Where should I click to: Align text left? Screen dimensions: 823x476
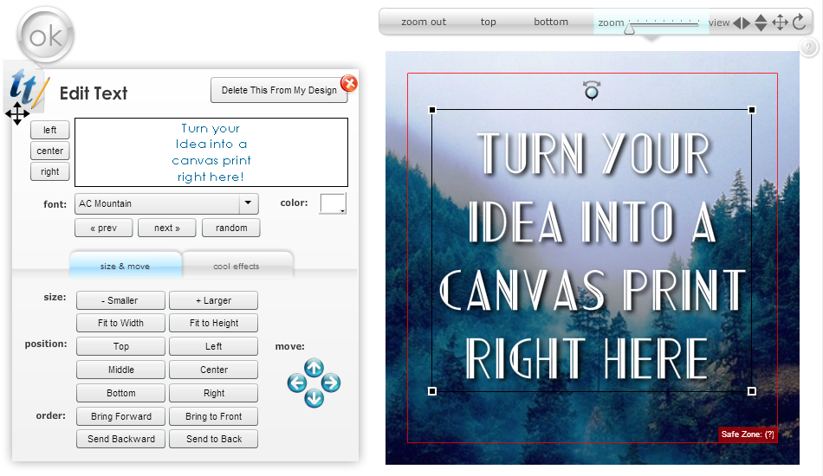click(x=50, y=130)
